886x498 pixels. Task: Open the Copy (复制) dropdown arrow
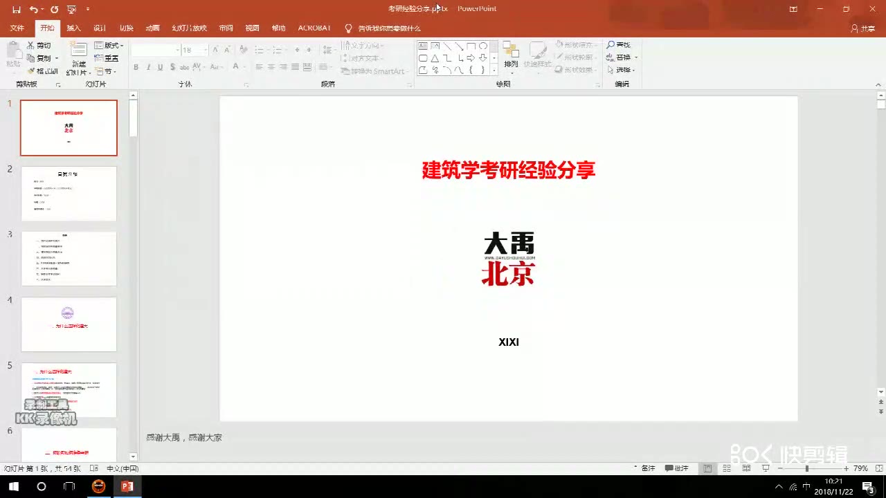[57, 59]
